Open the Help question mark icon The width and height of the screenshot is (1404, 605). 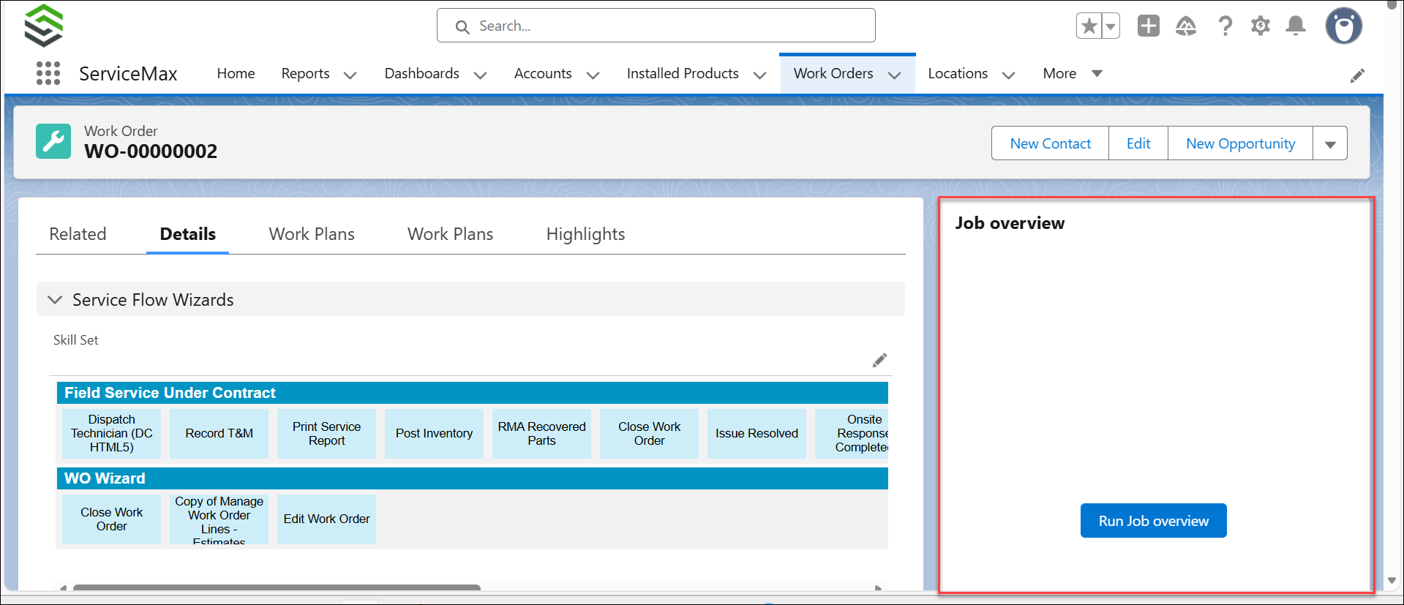(x=1225, y=26)
